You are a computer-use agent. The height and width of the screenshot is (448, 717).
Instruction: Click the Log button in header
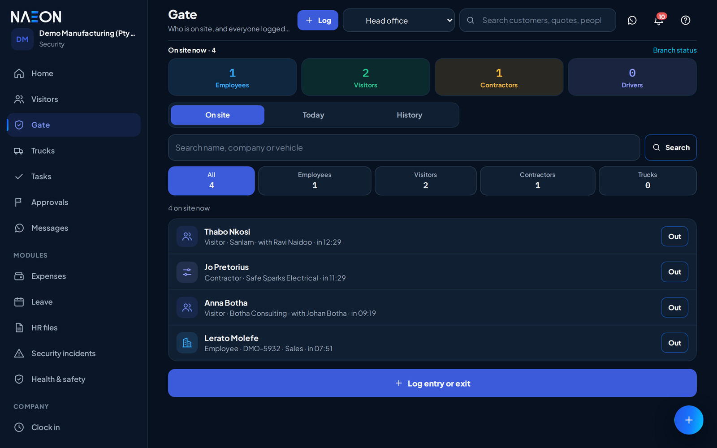coord(318,20)
